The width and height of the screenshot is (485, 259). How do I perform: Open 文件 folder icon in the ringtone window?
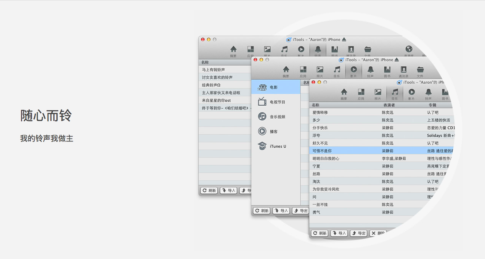(x=368, y=50)
